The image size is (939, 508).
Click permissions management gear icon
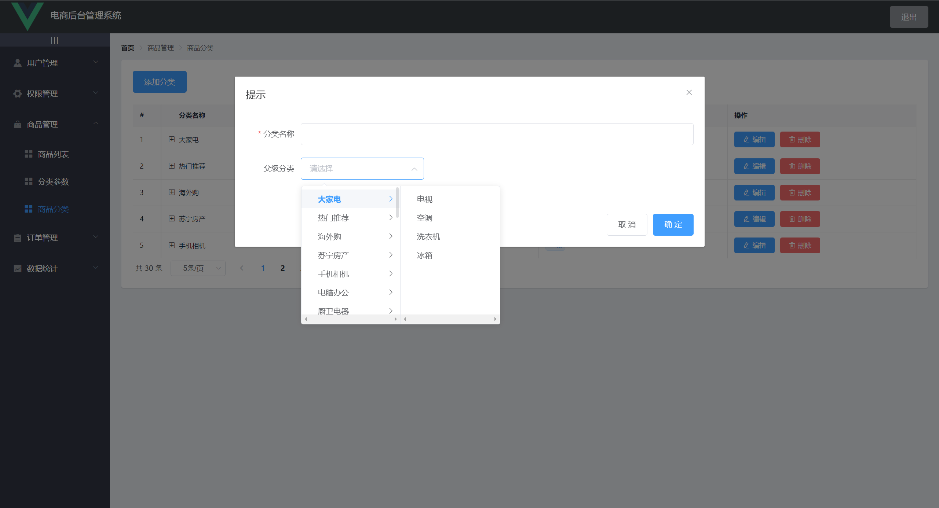[x=17, y=94]
